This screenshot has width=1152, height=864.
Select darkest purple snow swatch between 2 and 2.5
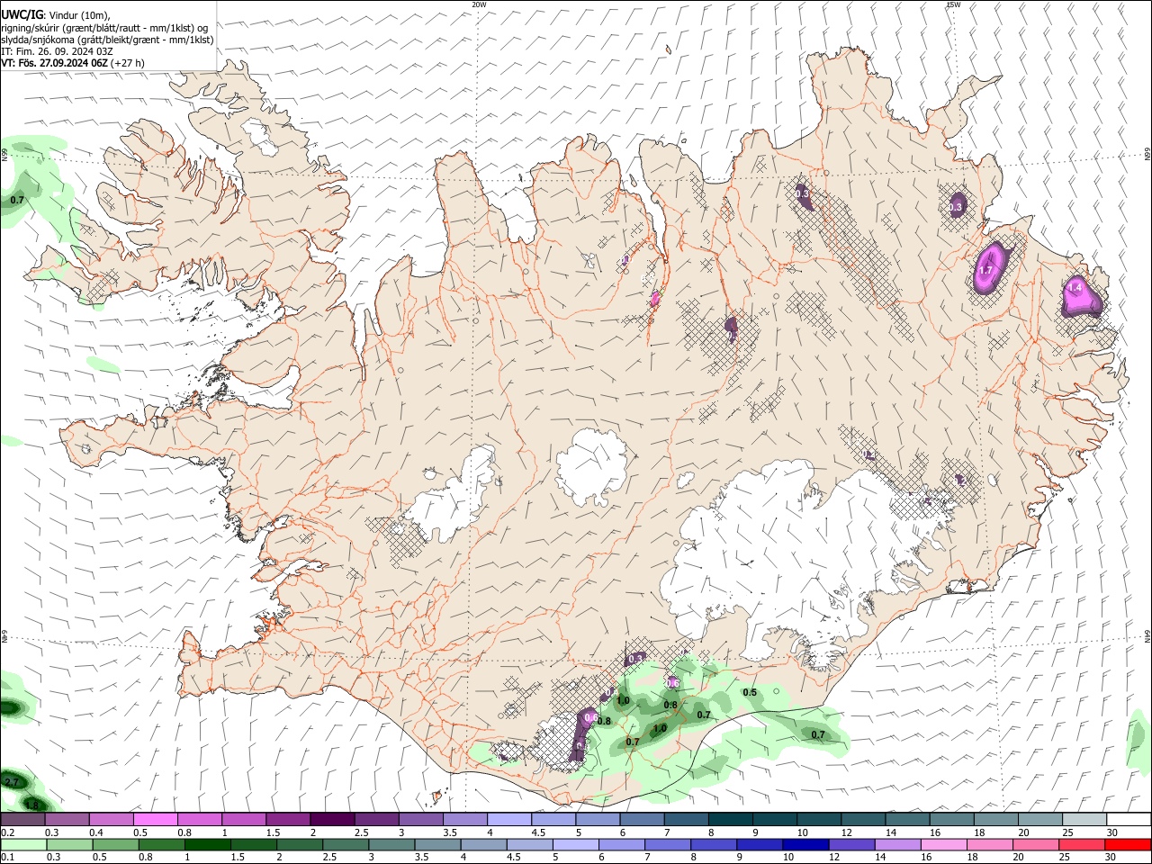331,819
